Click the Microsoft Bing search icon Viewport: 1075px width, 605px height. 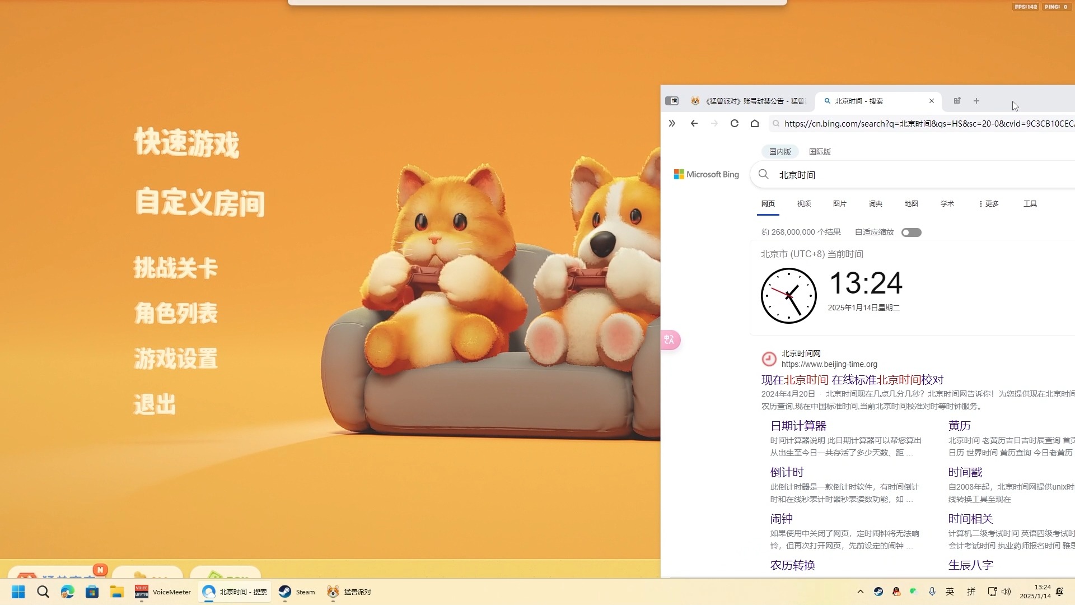pos(764,174)
